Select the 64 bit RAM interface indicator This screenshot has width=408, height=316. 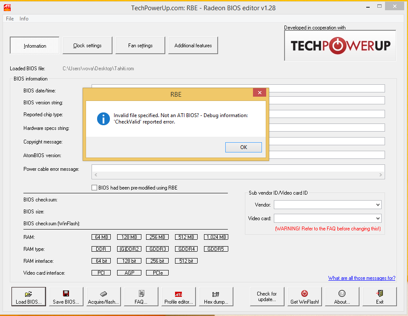(101, 261)
